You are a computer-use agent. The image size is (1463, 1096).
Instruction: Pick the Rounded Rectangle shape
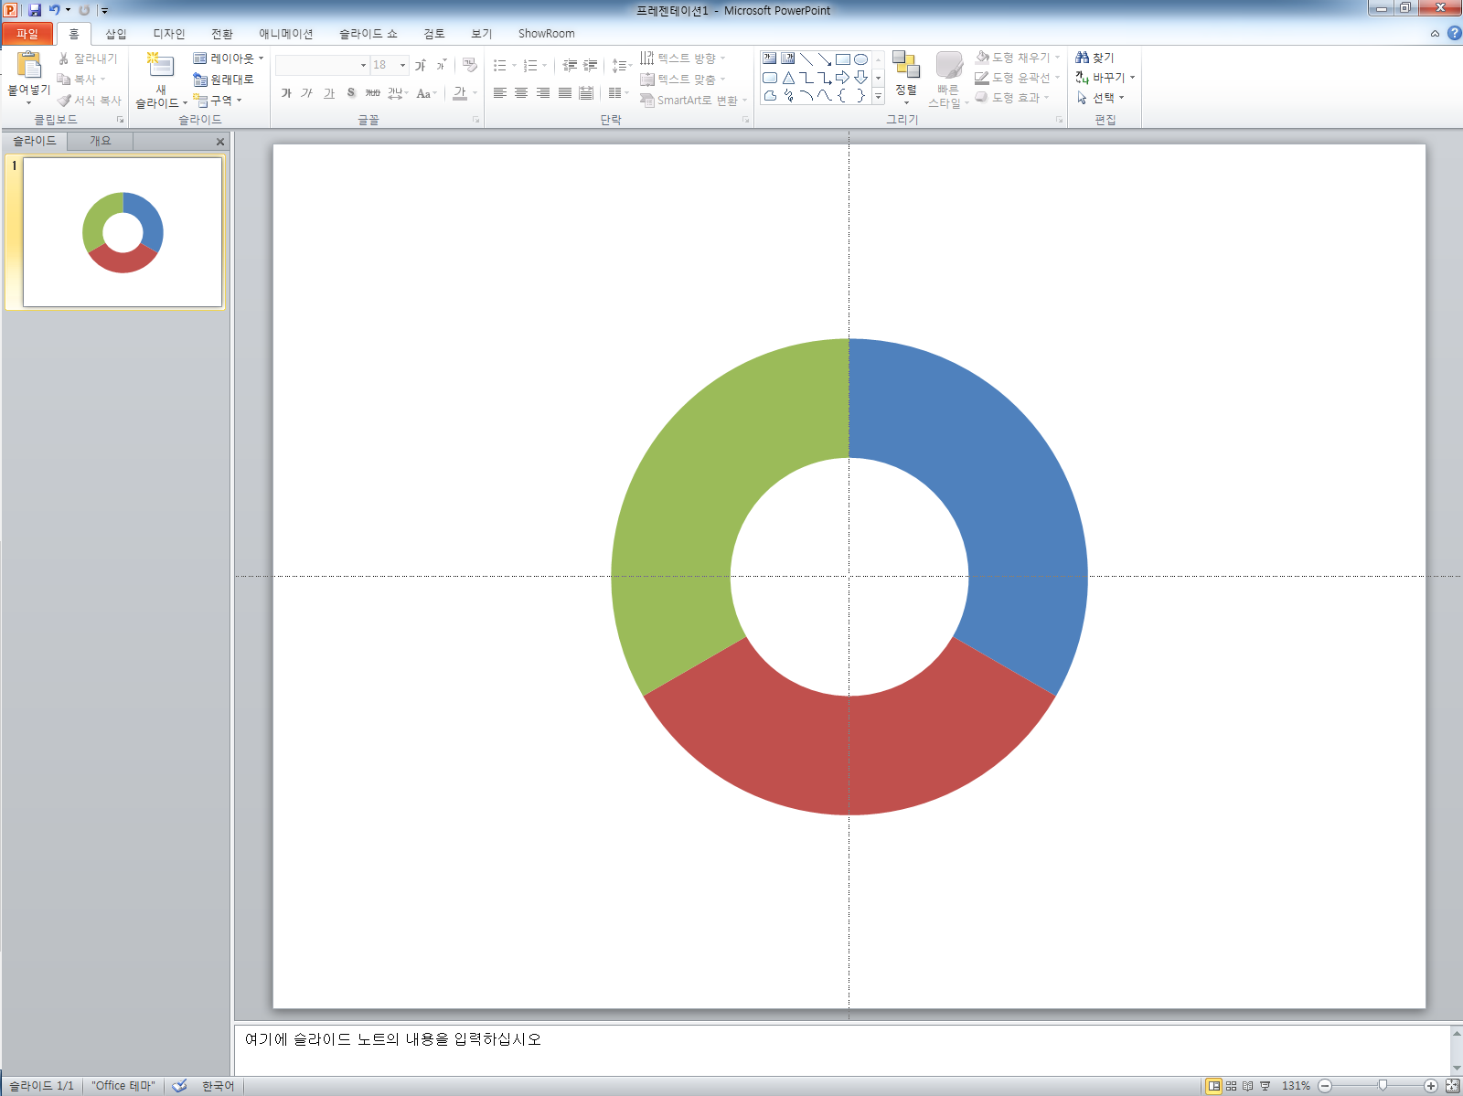[770, 78]
